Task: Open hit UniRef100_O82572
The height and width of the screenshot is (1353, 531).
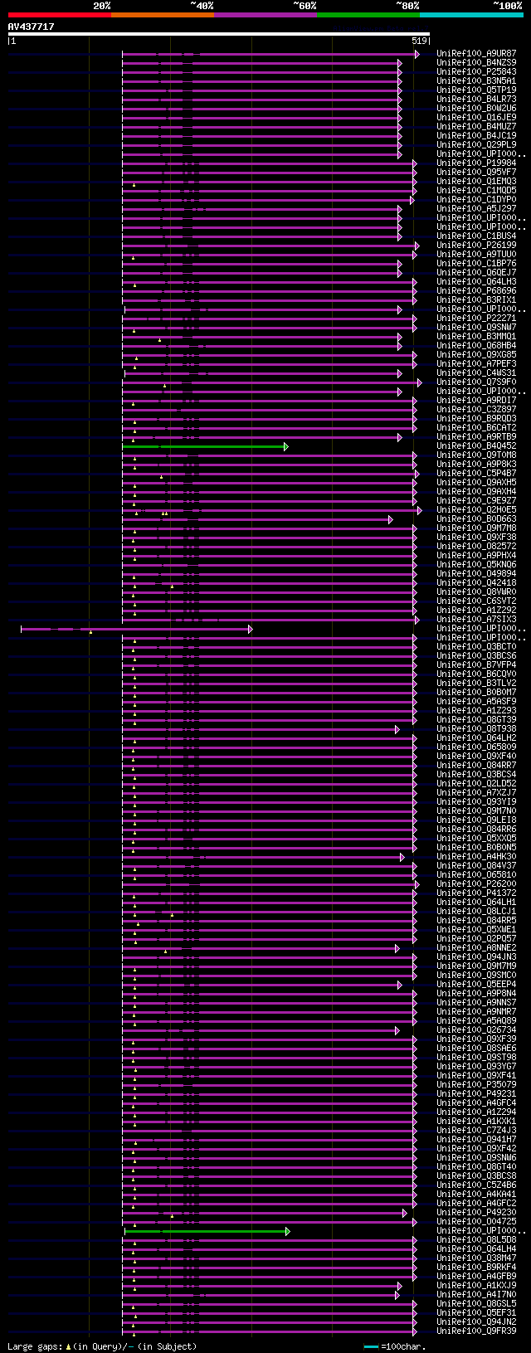Action: click(476, 547)
